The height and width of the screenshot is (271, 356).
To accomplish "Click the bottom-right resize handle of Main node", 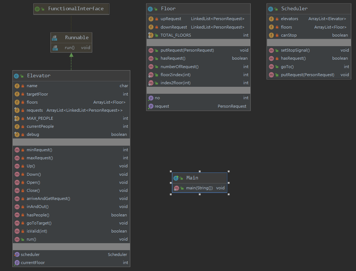I will (229, 194).
